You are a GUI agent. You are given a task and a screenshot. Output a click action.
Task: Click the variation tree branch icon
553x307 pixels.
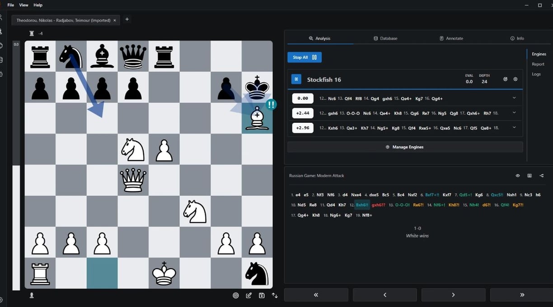(542, 176)
